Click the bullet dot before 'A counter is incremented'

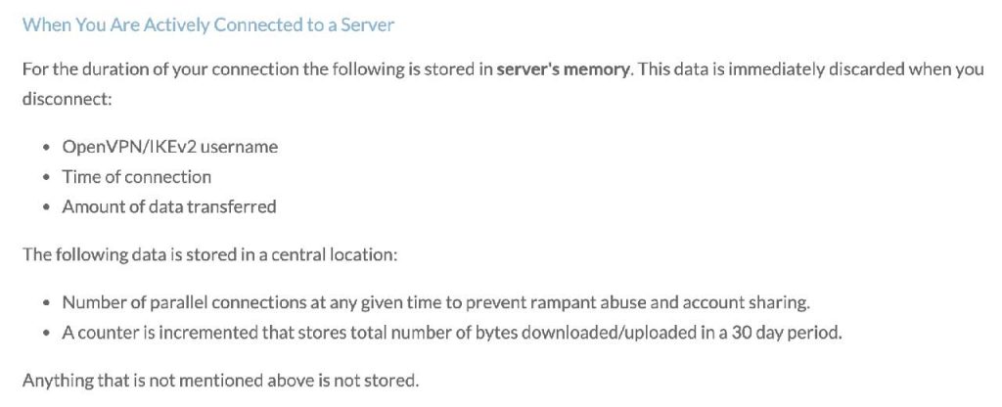(x=46, y=334)
